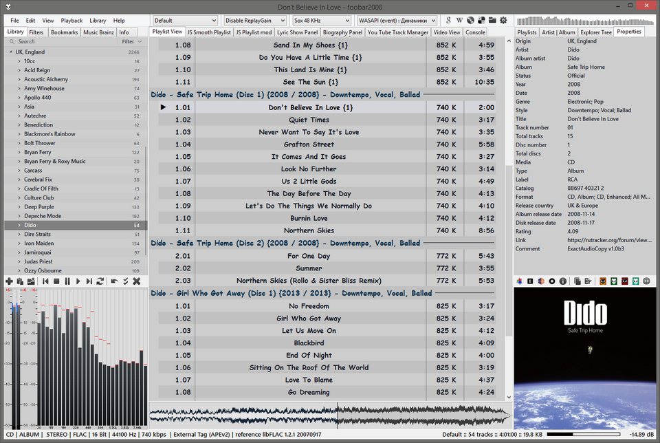Switch to the Explorer Tree tab
Screen dimensions: 660x443
(595, 32)
